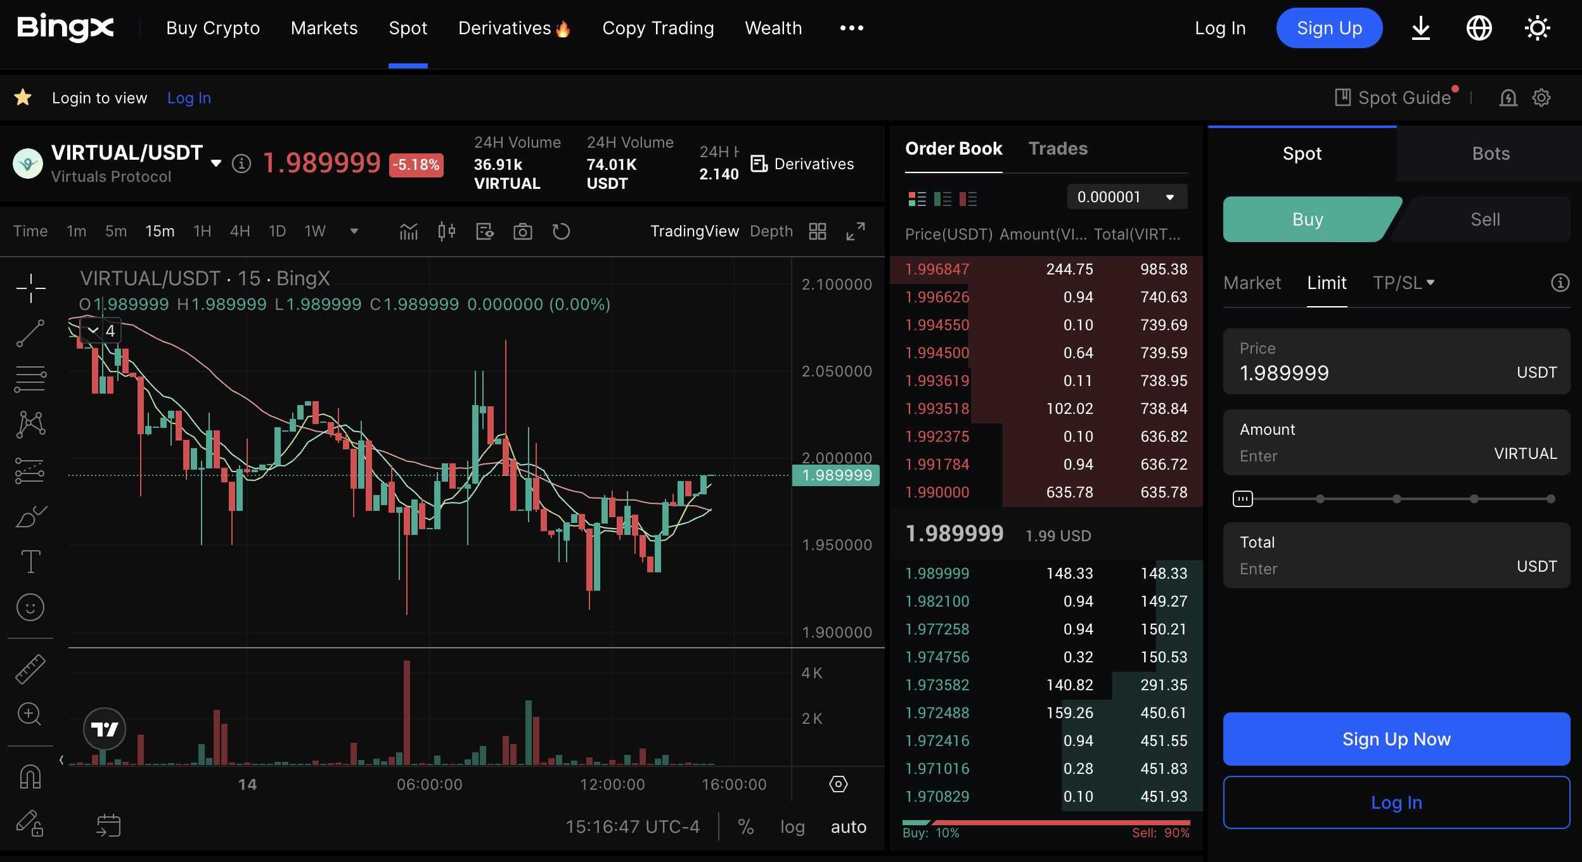The height and width of the screenshot is (862, 1582).
Task: Select the Market order tab
Action: (1252, 283)
